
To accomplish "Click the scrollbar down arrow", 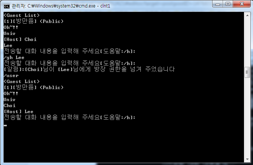I will click(247, 159).
